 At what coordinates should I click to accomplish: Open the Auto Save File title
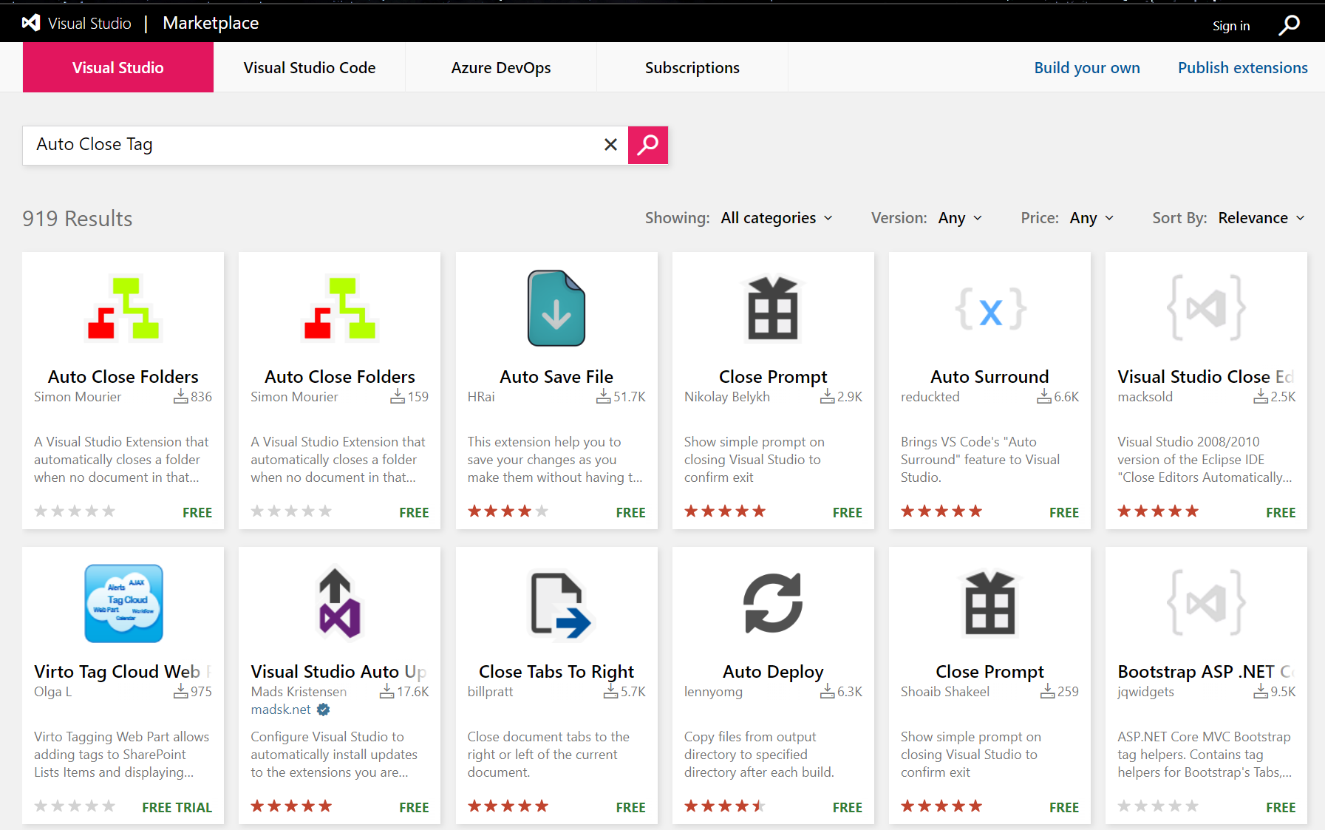[556, 377]
